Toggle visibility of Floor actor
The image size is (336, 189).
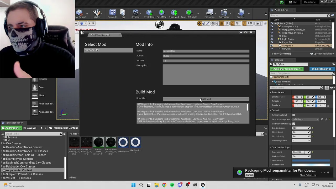tap(272, 36)
